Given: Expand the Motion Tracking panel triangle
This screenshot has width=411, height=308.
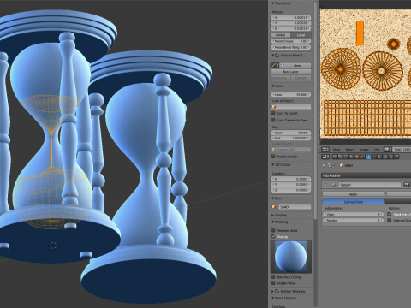Looking at the screenshot, I should click(273, 291).
